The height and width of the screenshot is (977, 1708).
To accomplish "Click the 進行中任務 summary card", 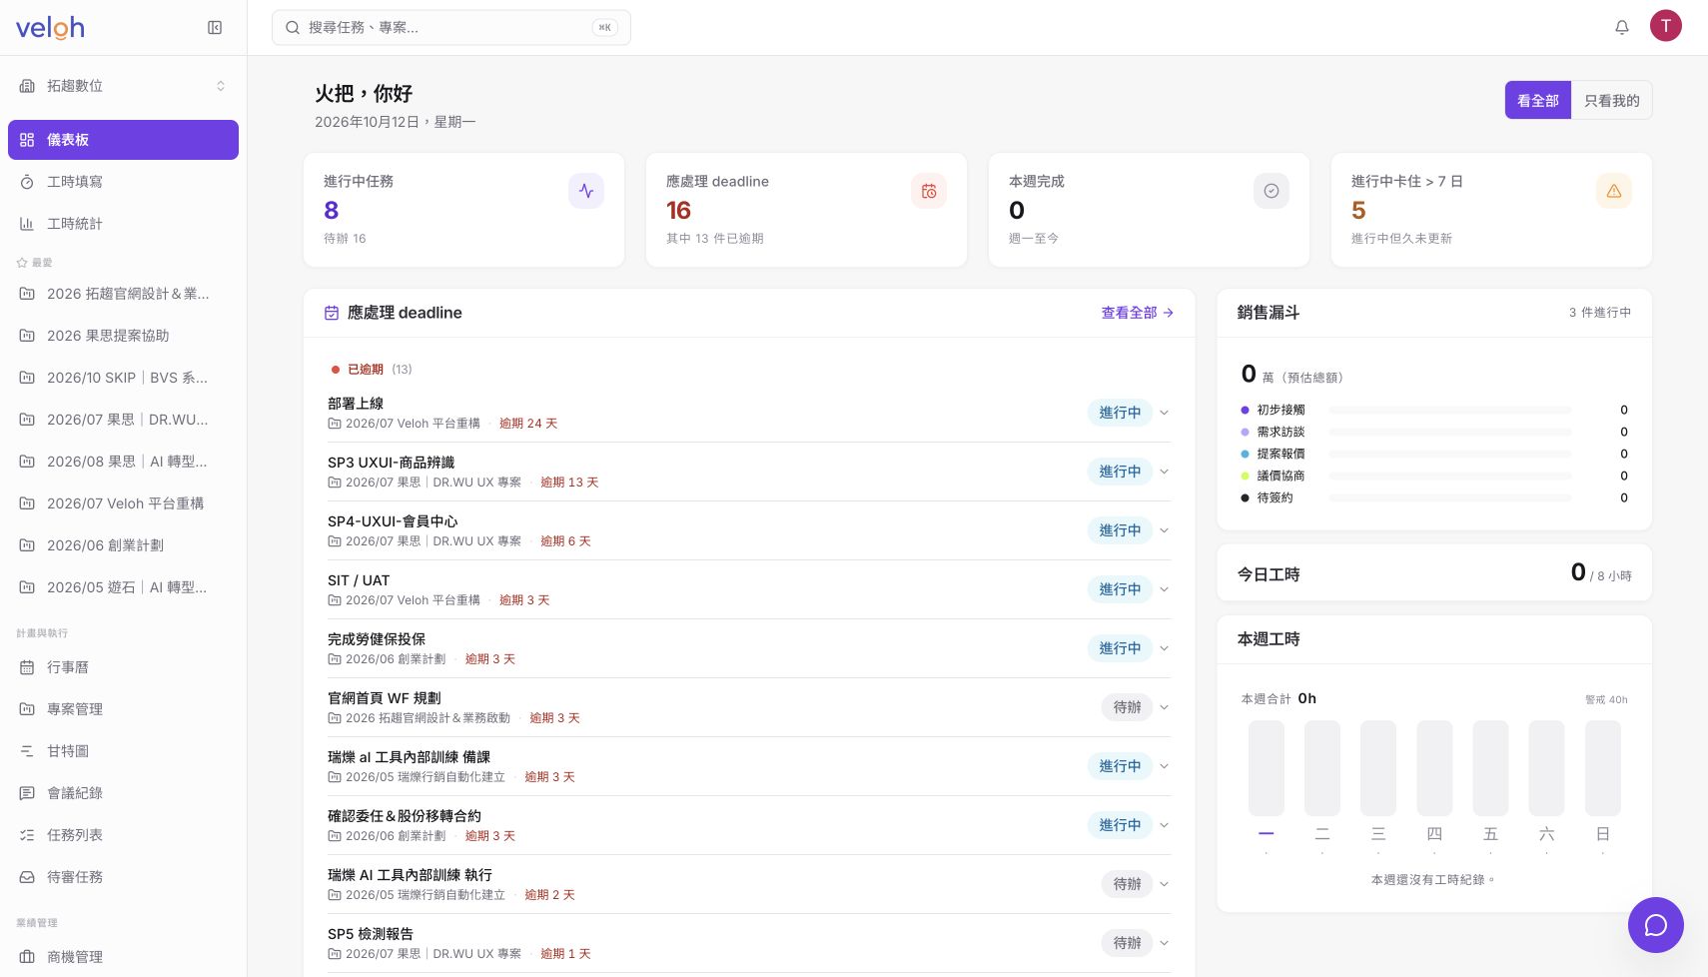I will pos(463,210).
